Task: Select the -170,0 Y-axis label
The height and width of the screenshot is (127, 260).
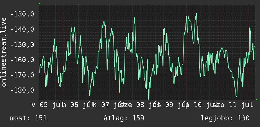Action: [22, 75]
